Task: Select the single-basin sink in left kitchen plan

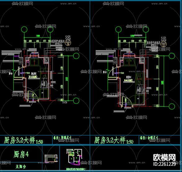Action: coord(34,62)
